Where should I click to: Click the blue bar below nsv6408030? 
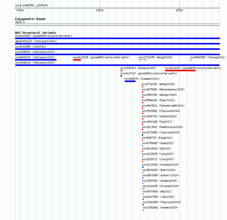(36, 60)
